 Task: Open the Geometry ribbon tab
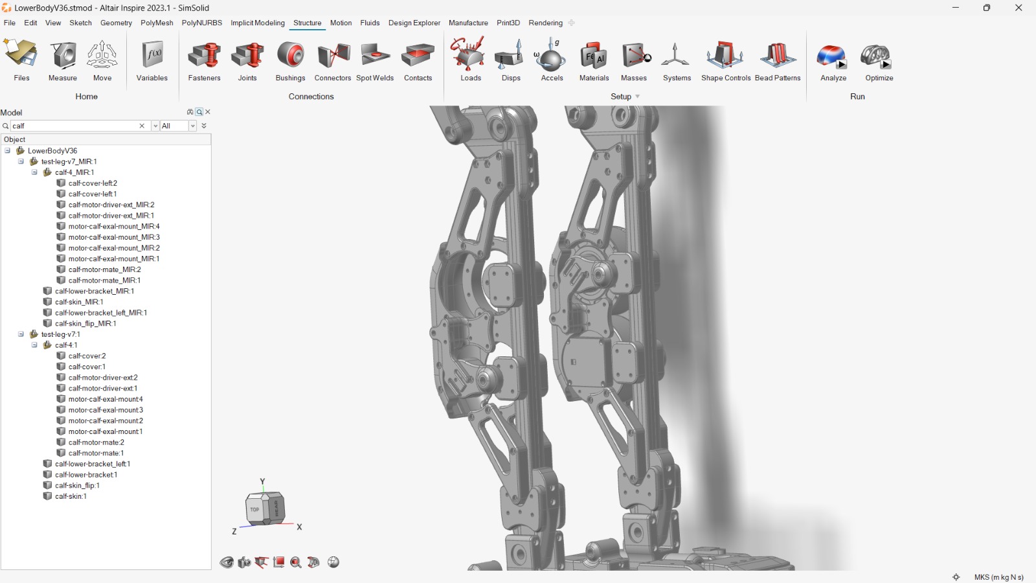coord(116,23)
